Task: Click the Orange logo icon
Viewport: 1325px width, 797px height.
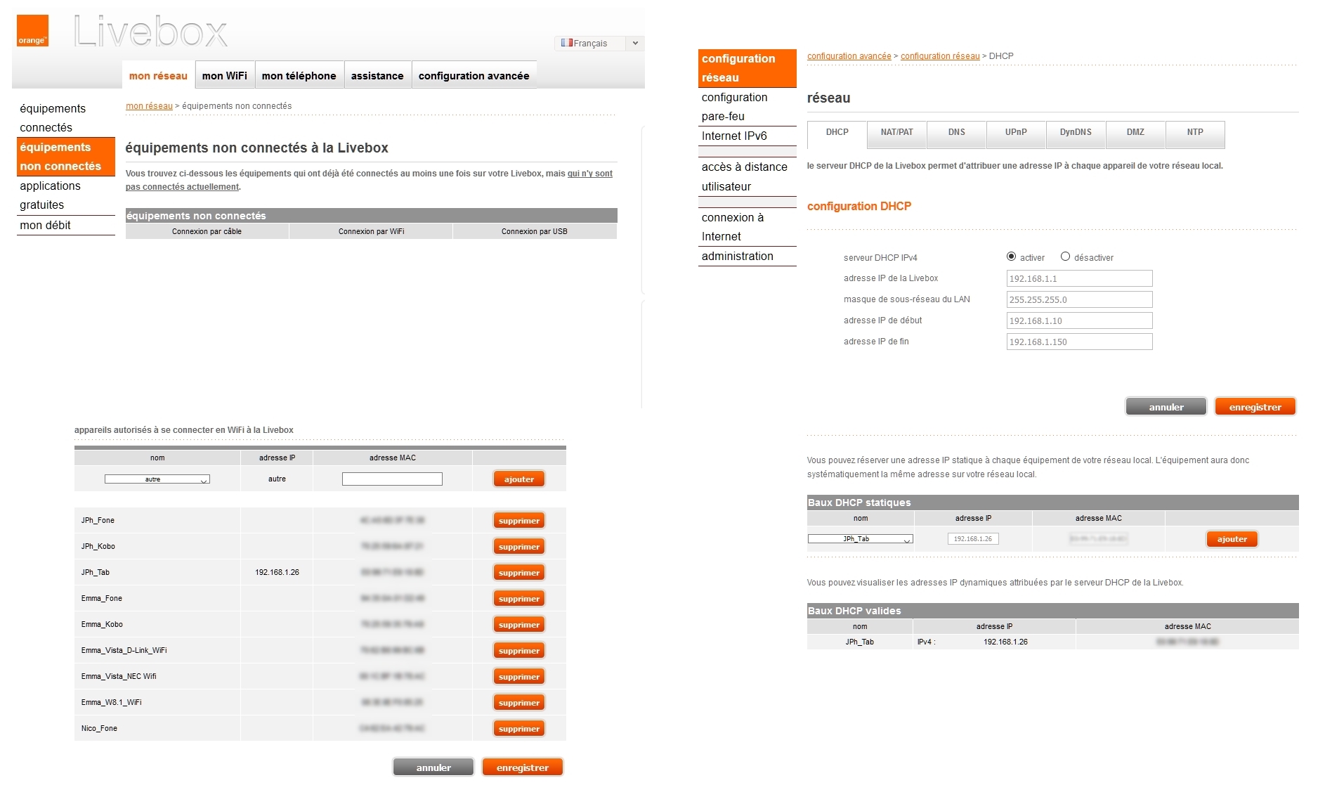Action: (32, 31)
